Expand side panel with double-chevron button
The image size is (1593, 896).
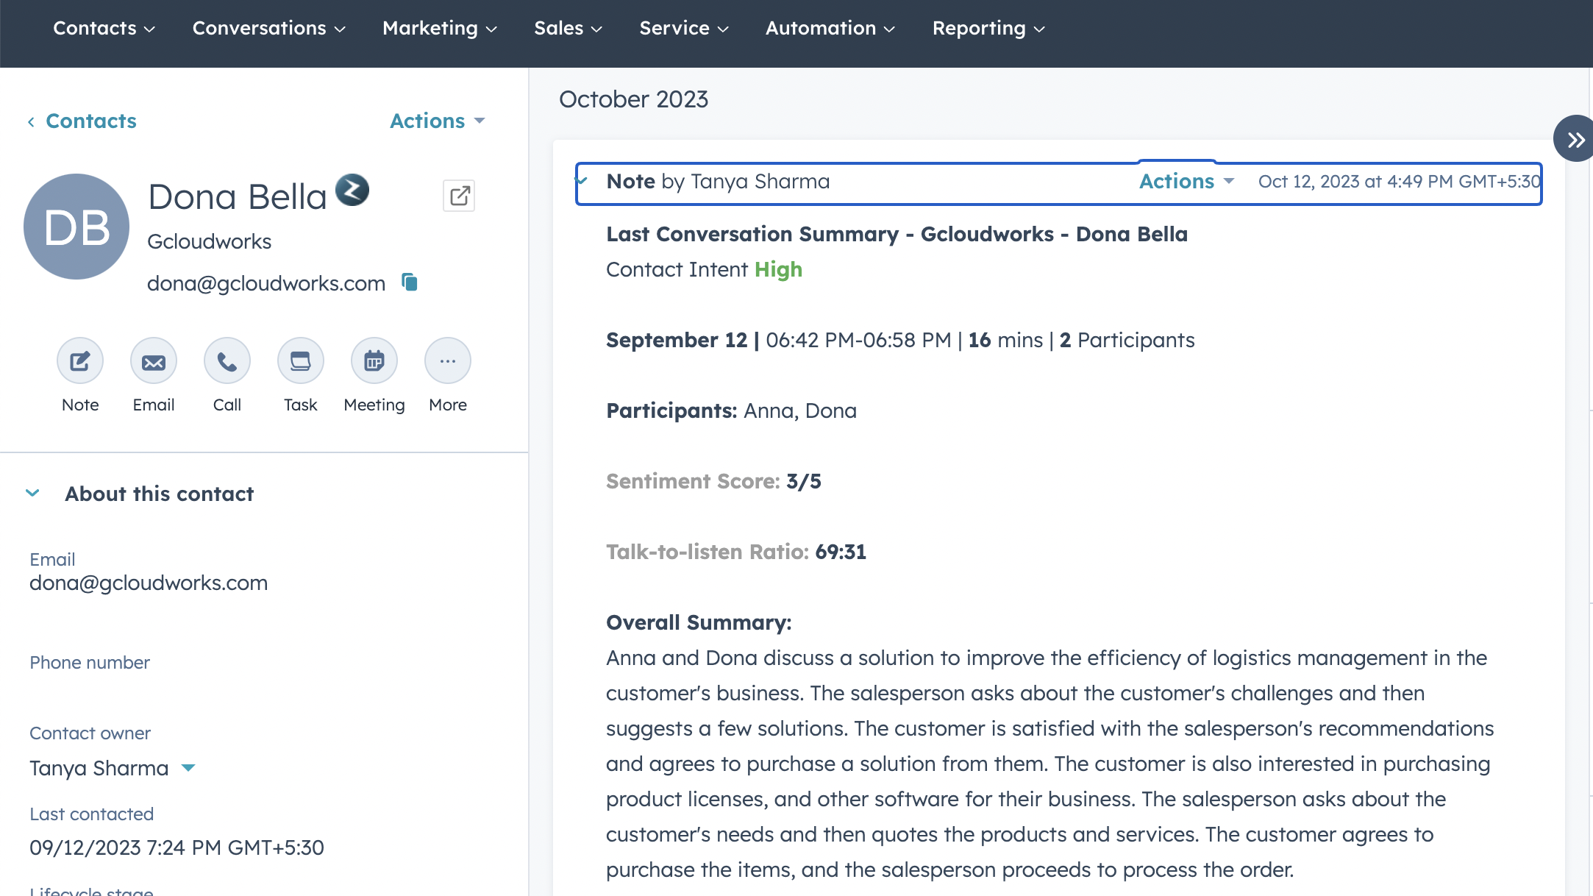click(1575, 139)
